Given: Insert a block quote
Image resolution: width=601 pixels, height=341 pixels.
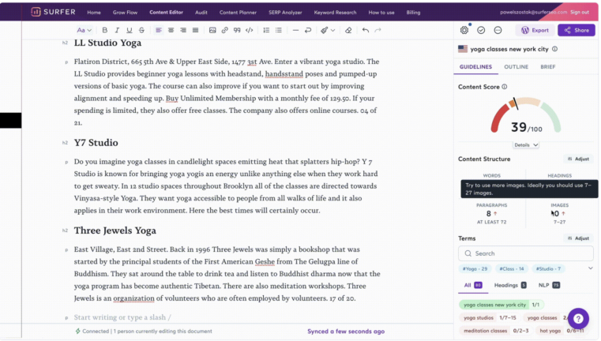Looking at the screenshot, I should click(237, 30).
